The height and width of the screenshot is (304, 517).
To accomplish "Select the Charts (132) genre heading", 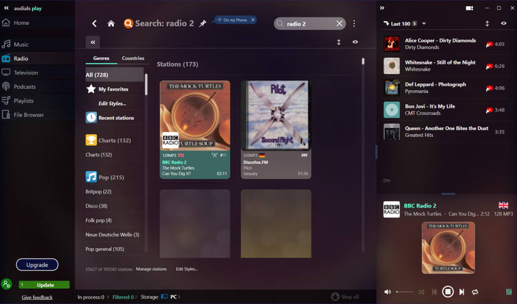I will click(115, 140).
